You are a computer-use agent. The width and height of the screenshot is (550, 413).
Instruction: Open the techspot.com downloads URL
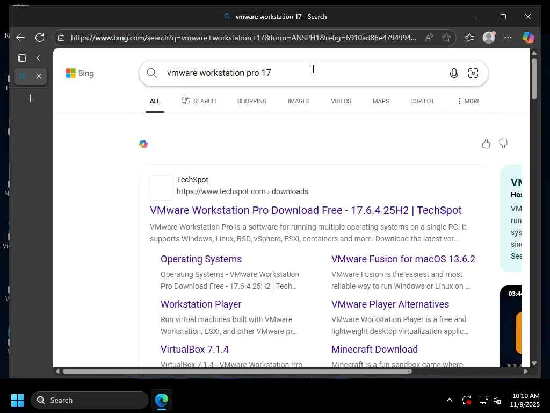(242, 191)
